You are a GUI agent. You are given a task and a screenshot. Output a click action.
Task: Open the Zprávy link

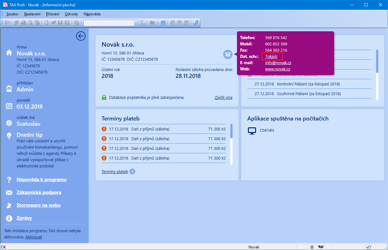tap(24, 218)
